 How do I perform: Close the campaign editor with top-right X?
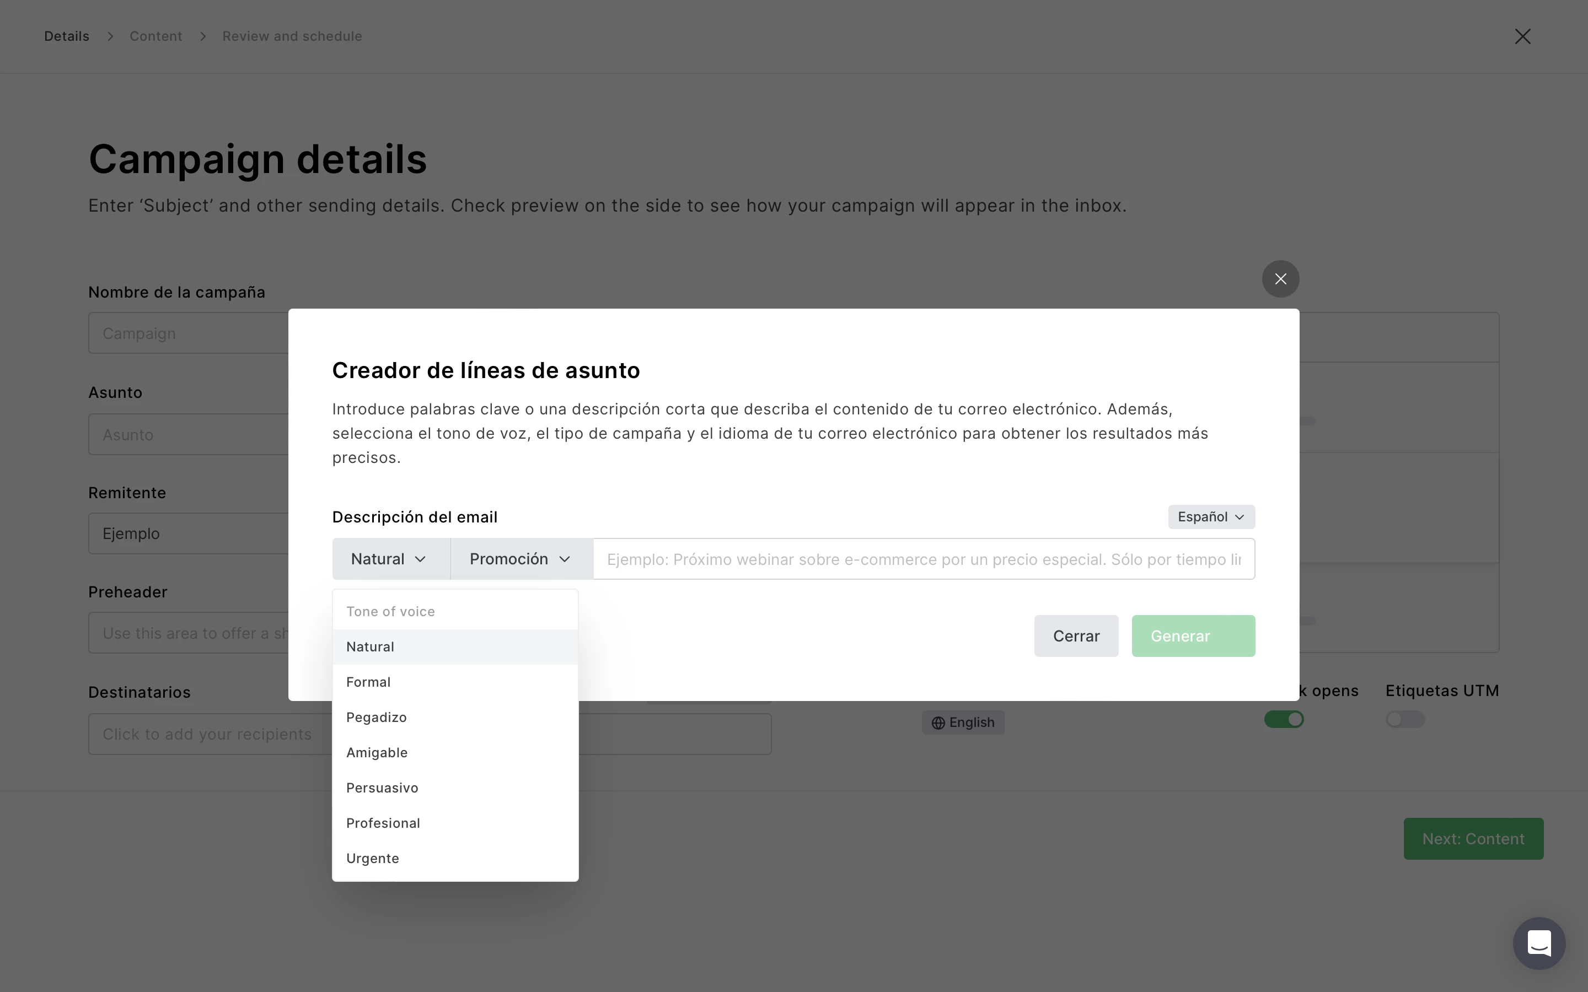1522,36
